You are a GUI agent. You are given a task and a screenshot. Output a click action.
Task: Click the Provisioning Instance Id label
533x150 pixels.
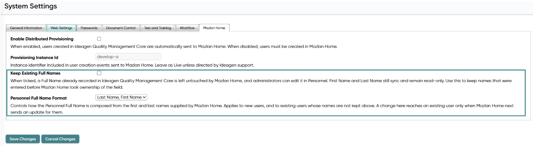(x=34, y=58)
